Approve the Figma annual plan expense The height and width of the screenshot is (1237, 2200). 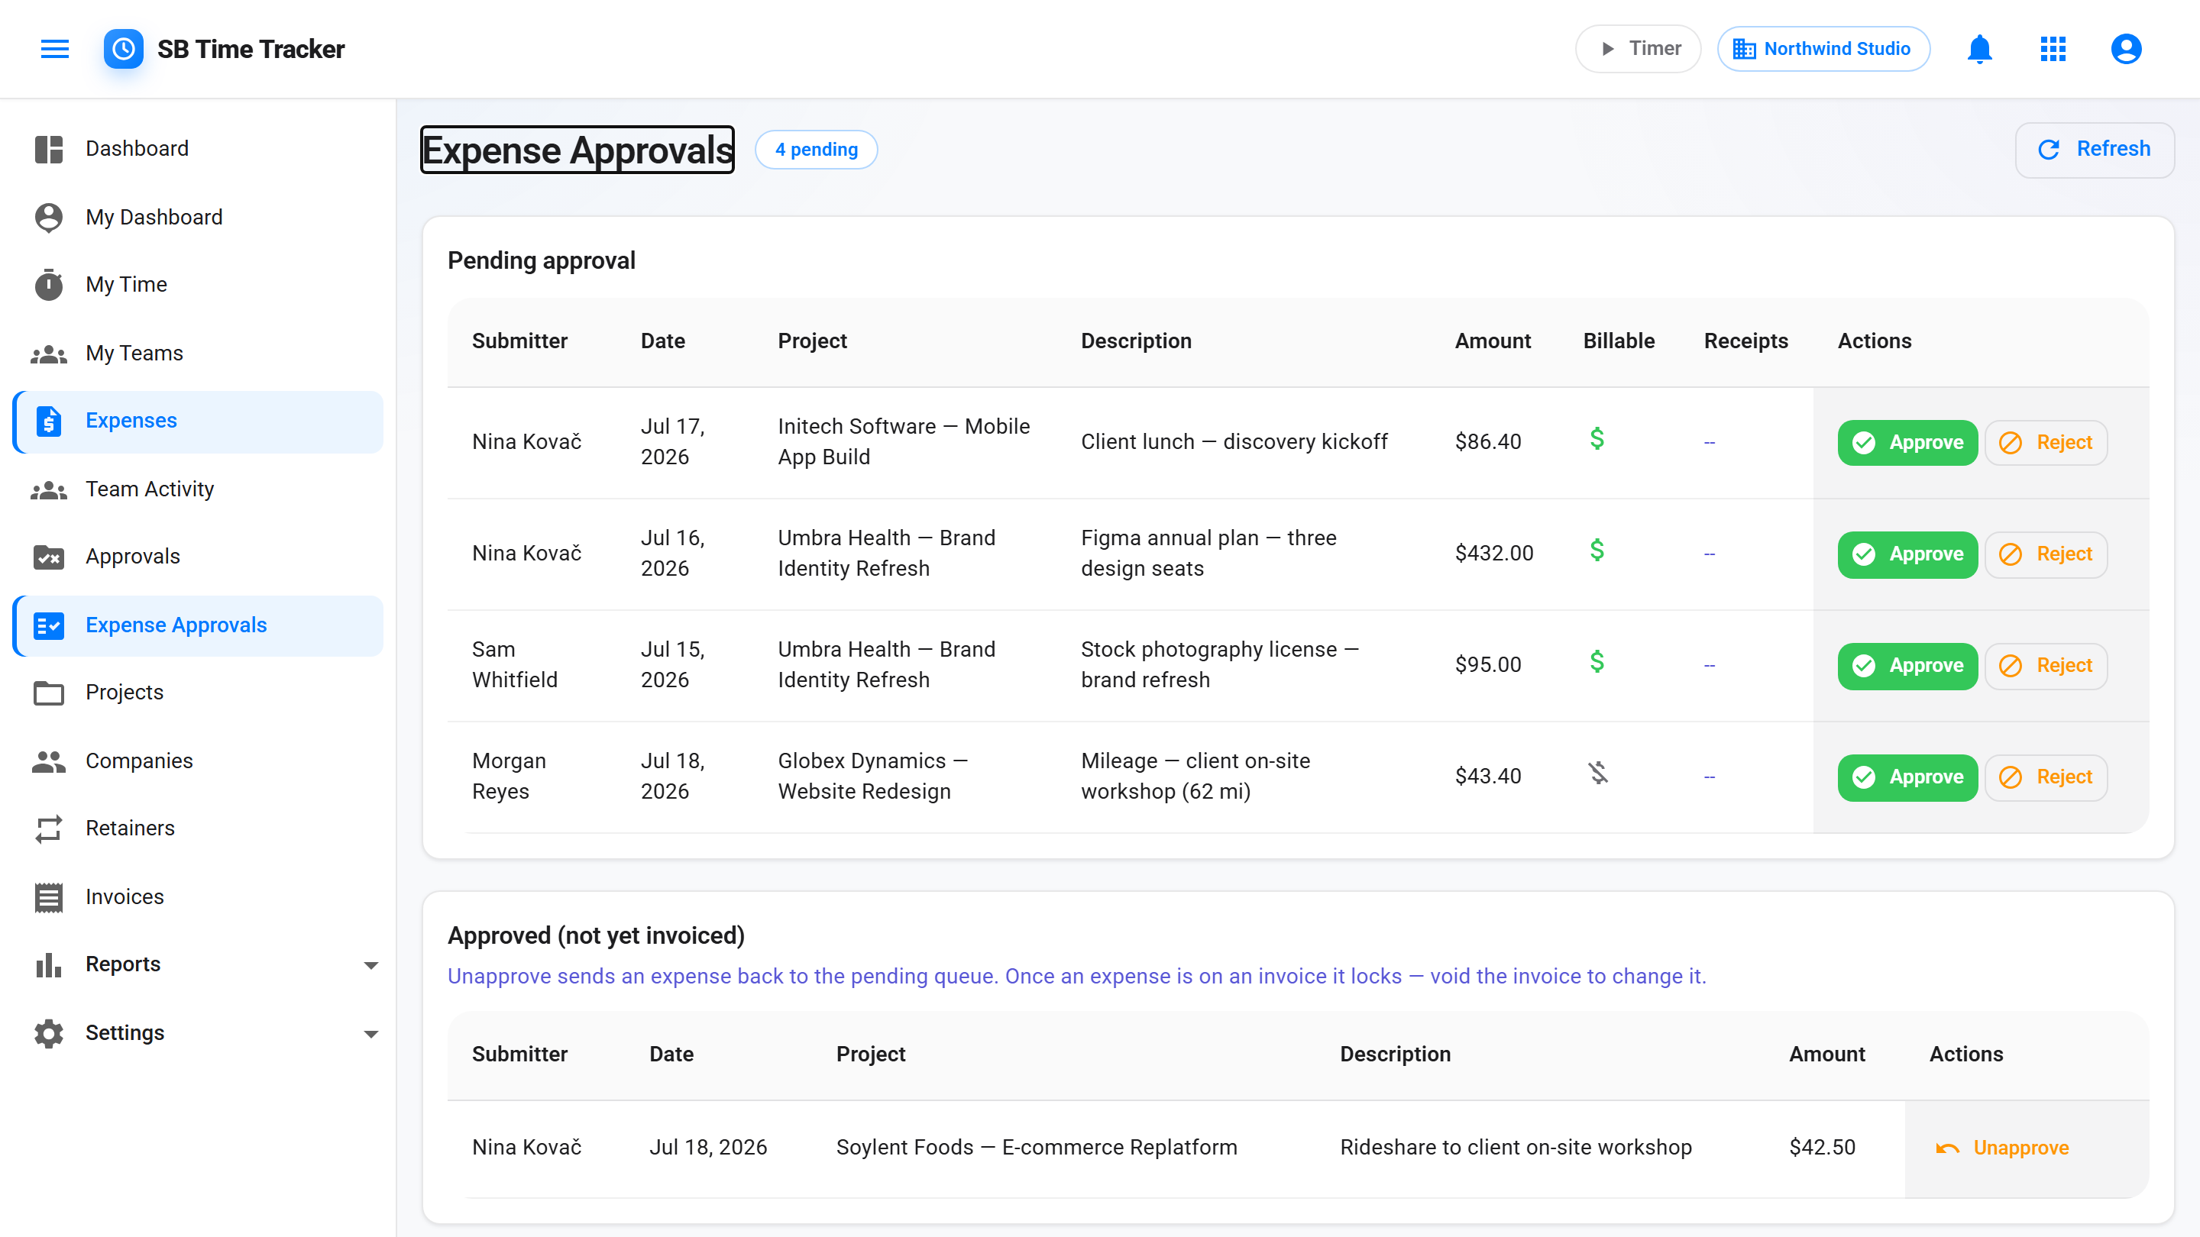coord(1907,554)
